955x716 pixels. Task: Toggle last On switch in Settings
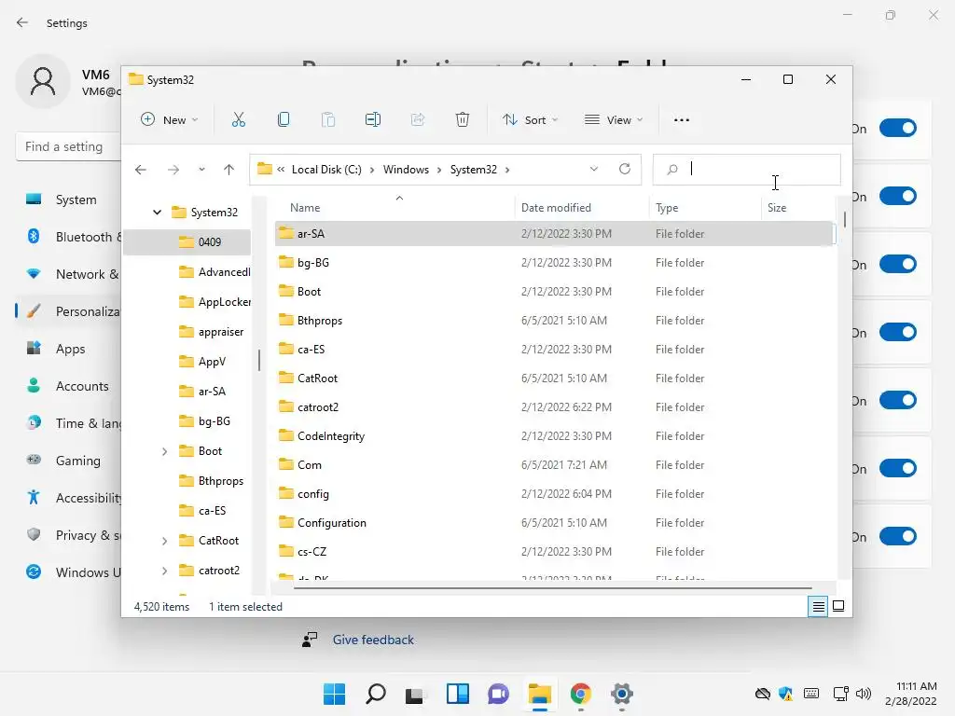(898, 536)
